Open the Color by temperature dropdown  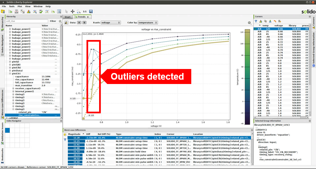tap(148, 23)
